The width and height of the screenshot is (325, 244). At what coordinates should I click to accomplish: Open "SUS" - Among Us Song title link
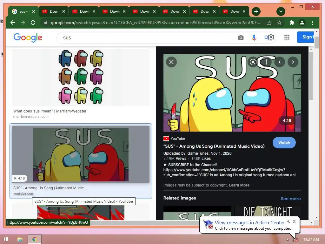point(214,146)
